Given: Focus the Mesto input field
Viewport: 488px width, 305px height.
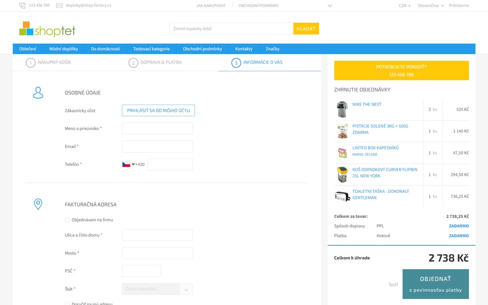Looking at the screenshot, I should 157,253.
